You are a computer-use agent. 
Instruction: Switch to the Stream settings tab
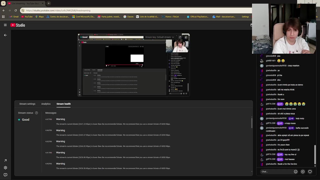tap(27, 104)
